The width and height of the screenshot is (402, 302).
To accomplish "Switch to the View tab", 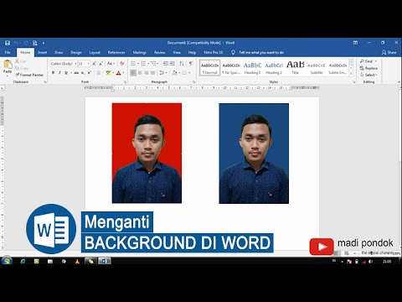I will [x=177, y=52].
